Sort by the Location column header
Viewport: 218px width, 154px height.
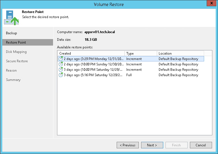[181, 54]
